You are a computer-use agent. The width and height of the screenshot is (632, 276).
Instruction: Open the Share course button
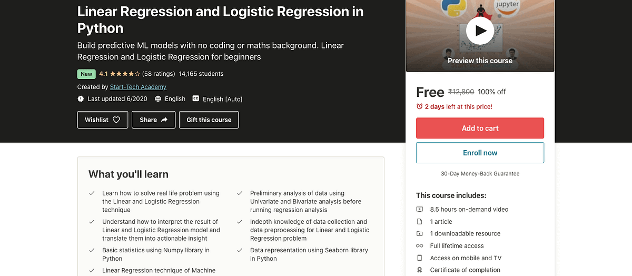point(153,120)
